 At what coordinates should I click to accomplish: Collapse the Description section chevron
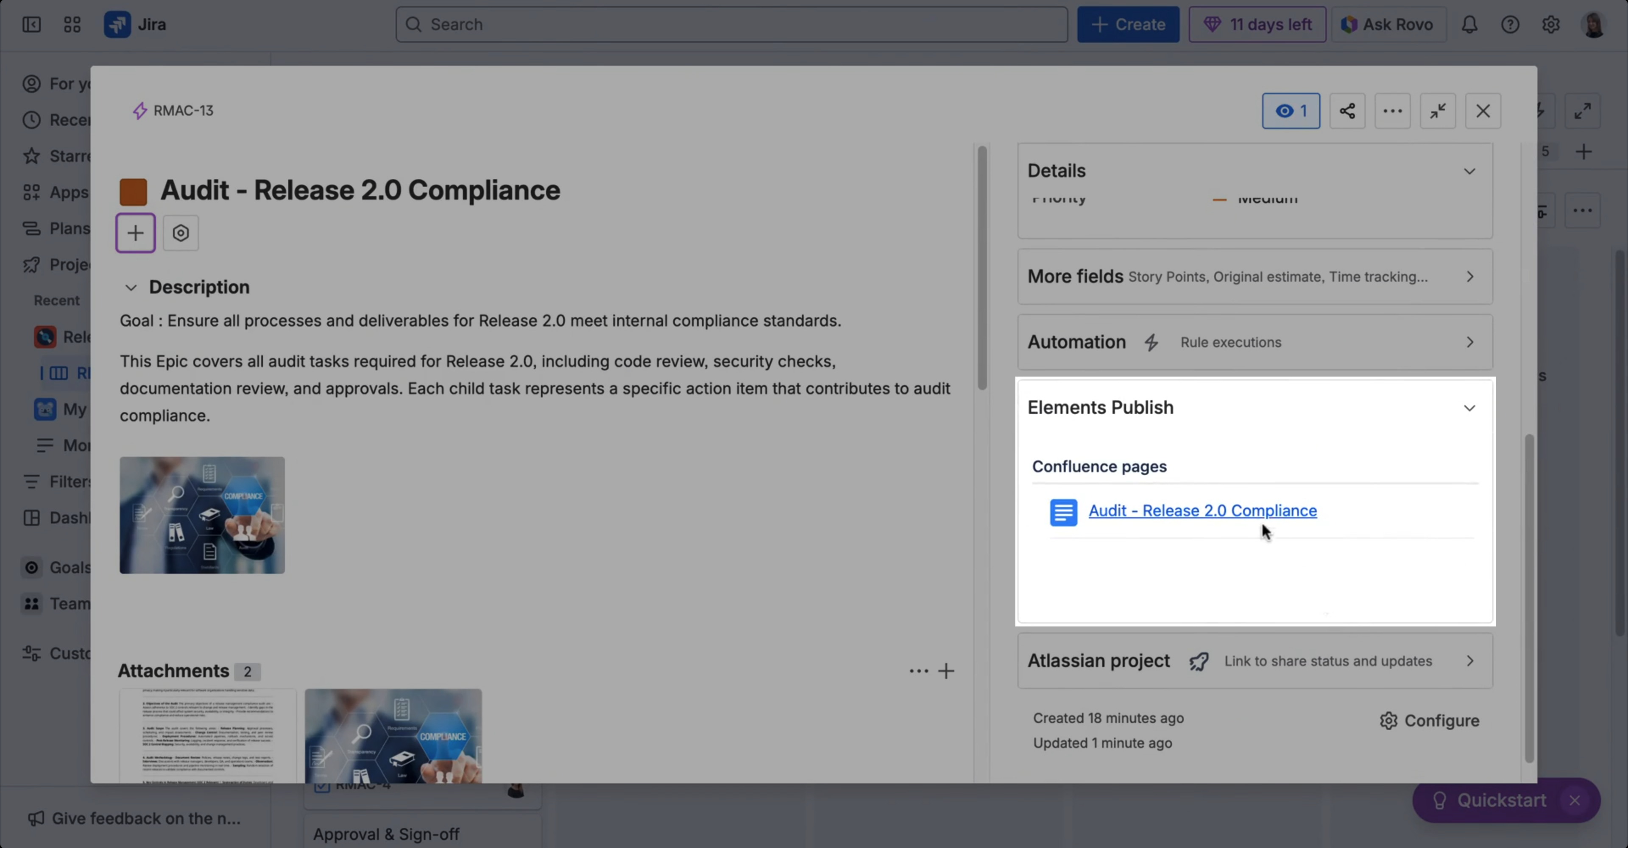[131, 287]
